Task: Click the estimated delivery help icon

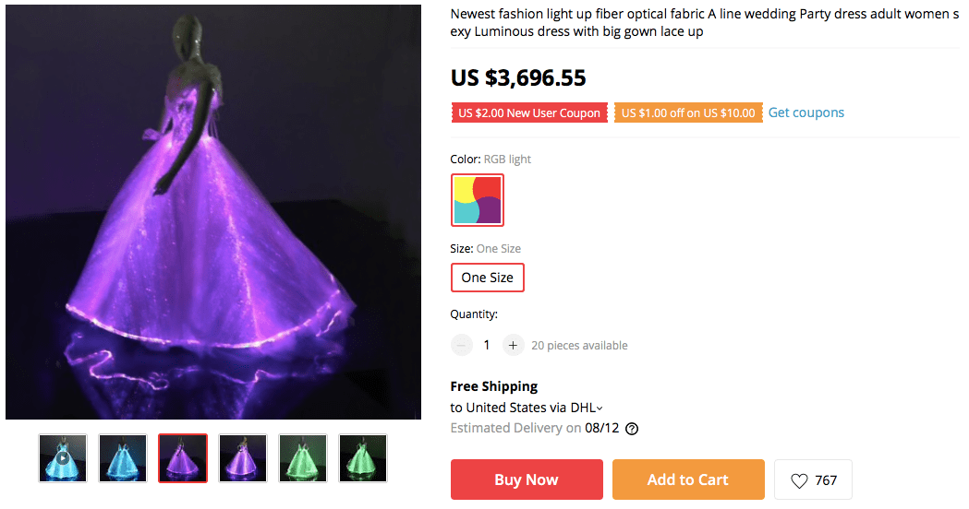Action: click(x=632, y=429)
